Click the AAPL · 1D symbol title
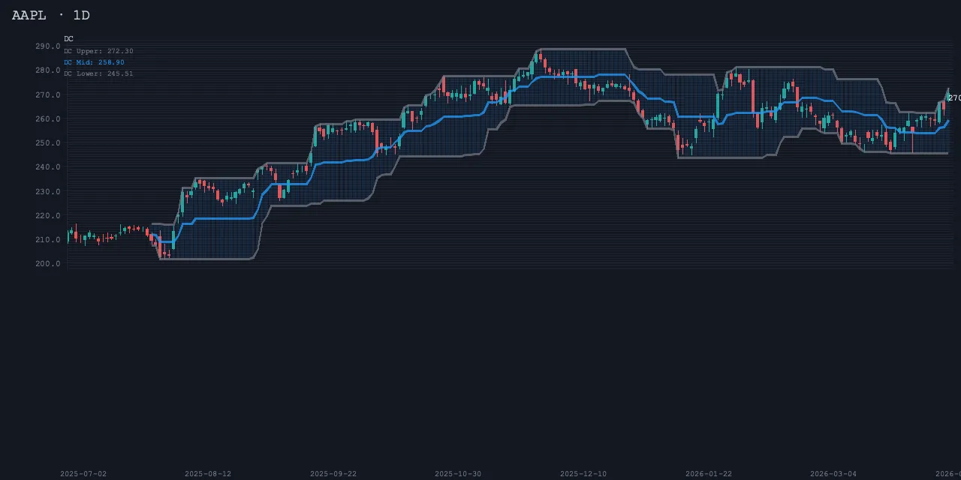The image size is (961, 480). pos(51,15)
